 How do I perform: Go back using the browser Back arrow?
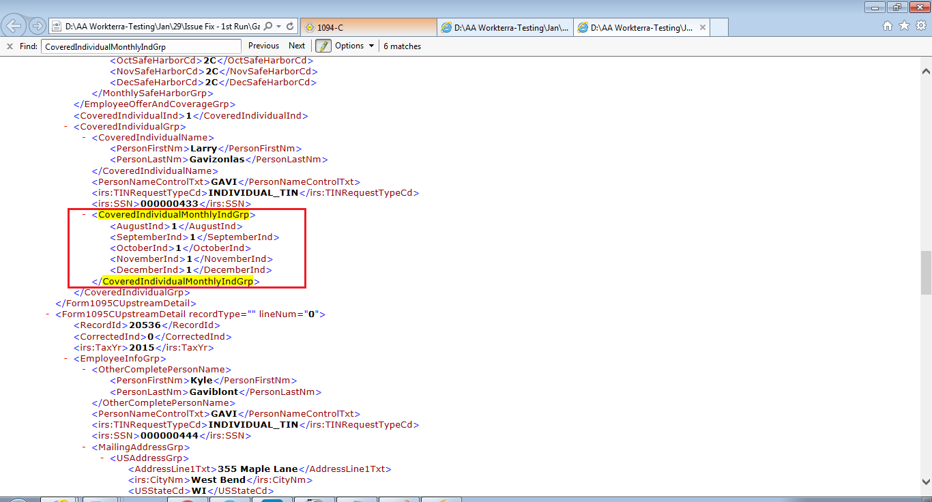tap(14, 26)
